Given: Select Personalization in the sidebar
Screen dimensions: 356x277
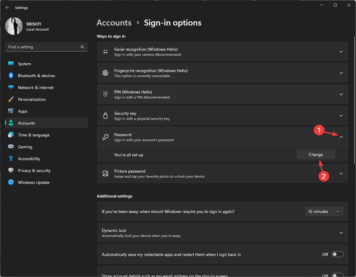Looking at the screenshot, I should [46, 99].
